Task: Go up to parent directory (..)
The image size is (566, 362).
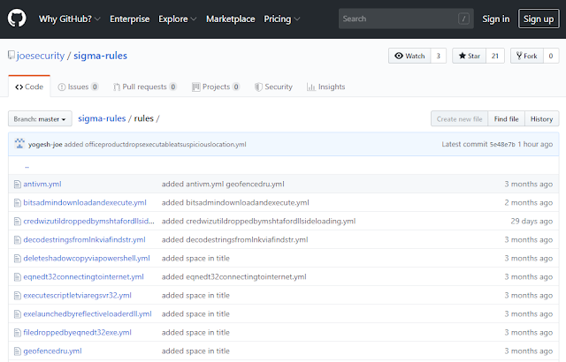Action: coord(27,166)
